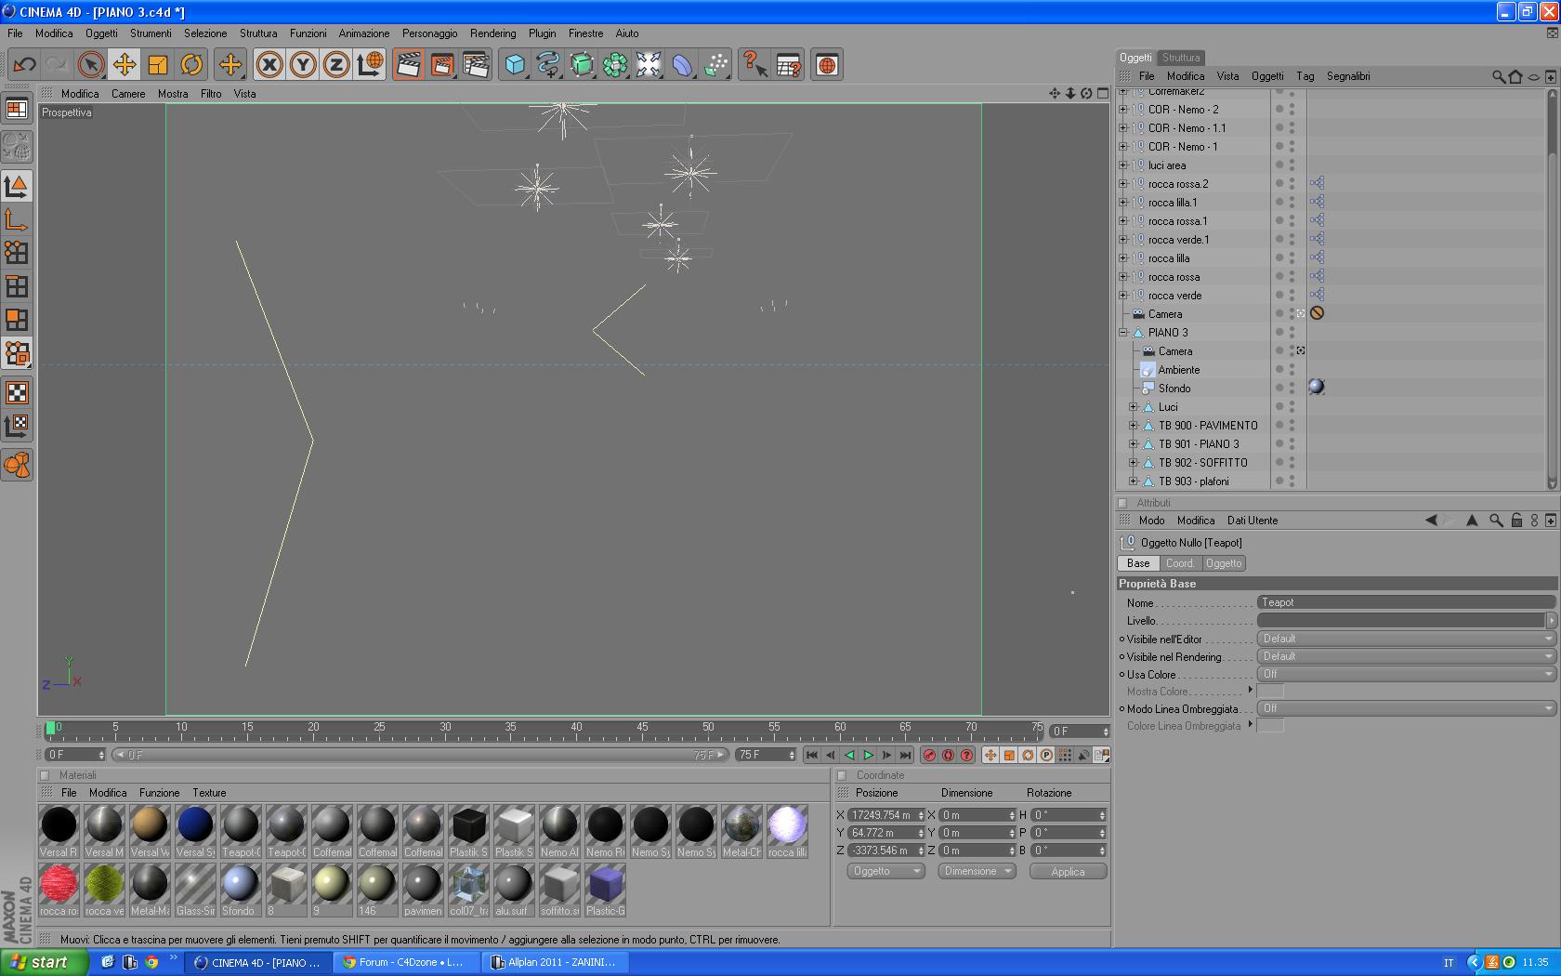Toggle X axis lock button

pos(269,64)
